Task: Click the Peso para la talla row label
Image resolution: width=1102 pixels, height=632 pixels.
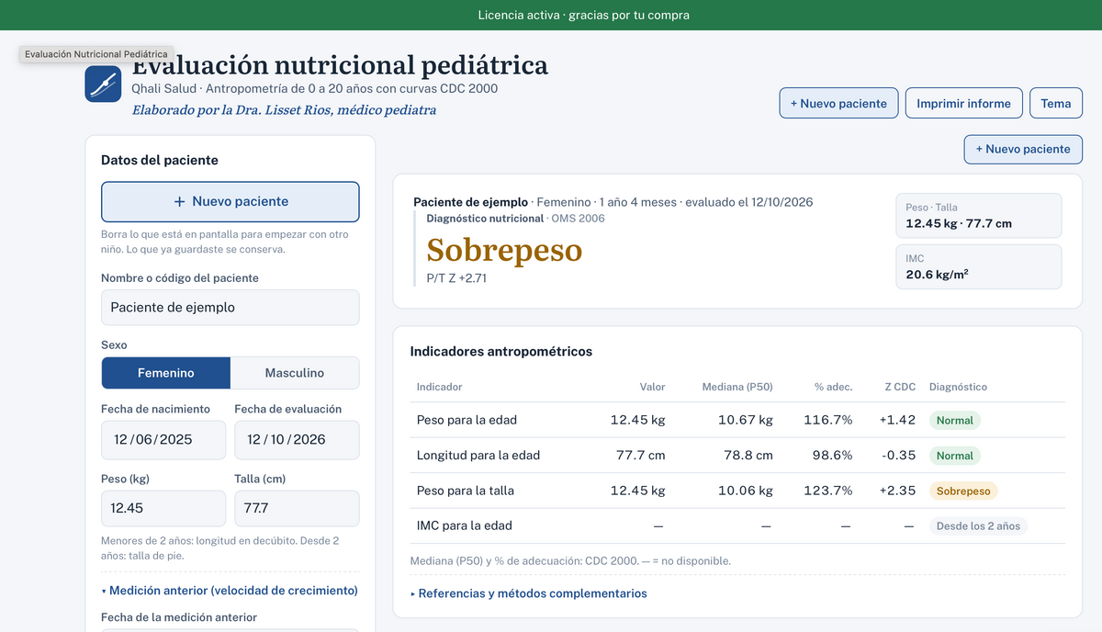Action: 466,491
